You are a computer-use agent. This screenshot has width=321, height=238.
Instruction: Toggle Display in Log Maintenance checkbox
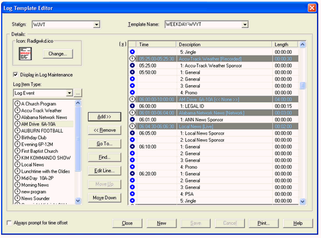(x=15, y=75)
